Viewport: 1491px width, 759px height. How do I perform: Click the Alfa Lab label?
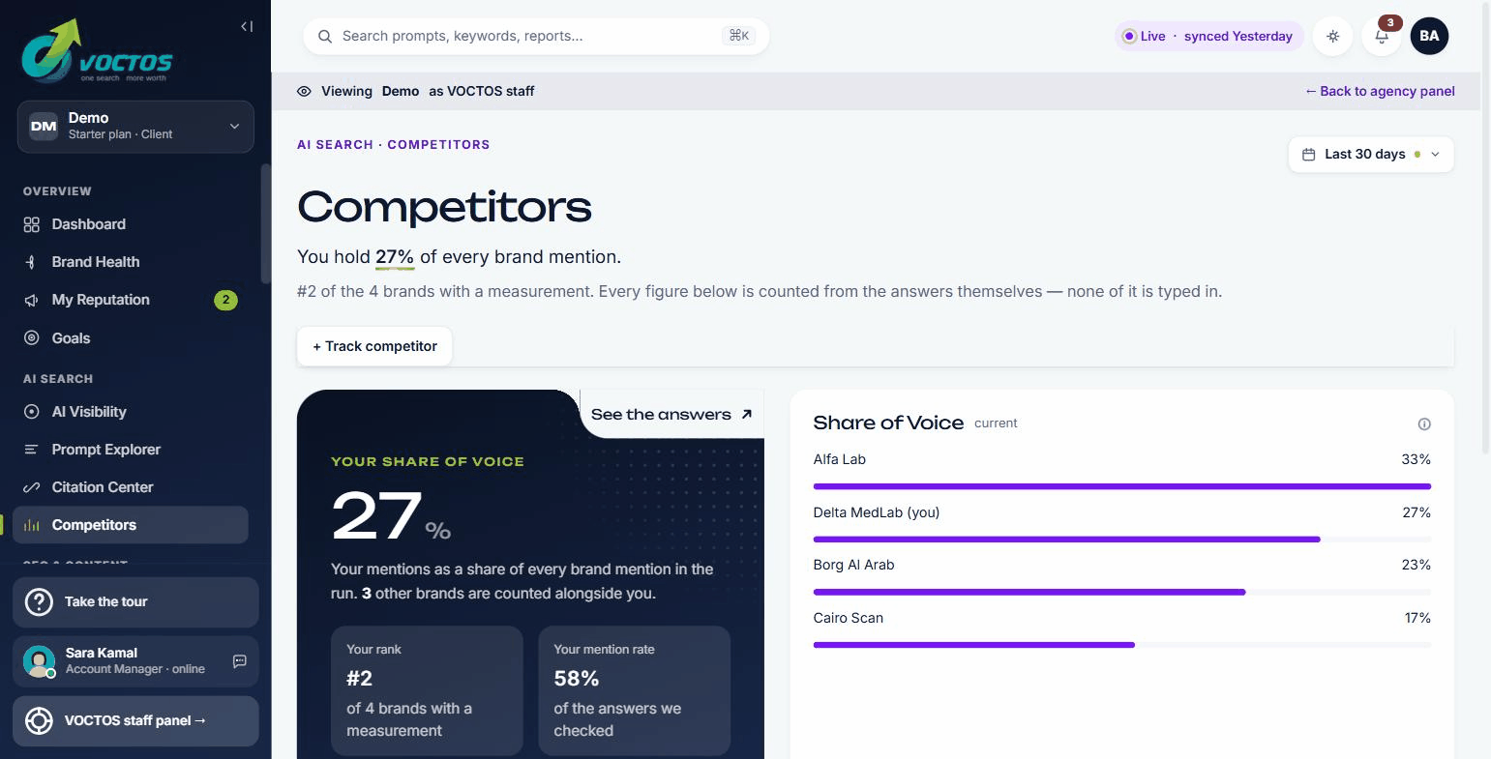tap(840, 459)
